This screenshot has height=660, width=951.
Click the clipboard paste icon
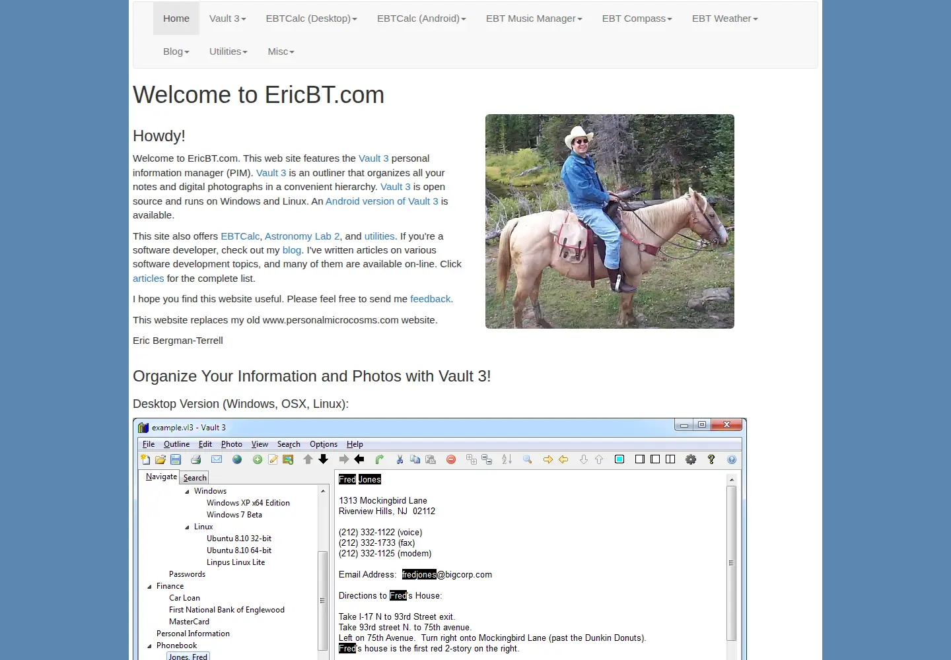coord(431,459)
